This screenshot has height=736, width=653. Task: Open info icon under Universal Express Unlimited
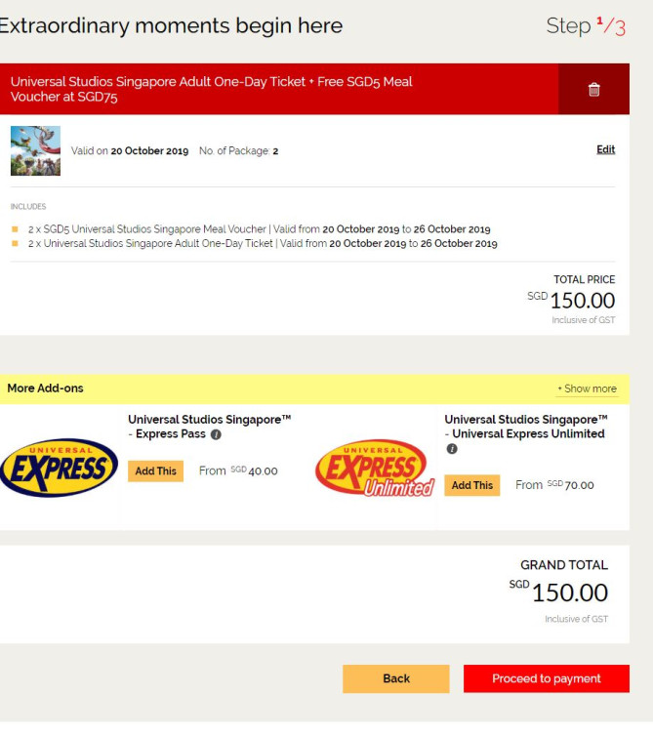(452, 449)
